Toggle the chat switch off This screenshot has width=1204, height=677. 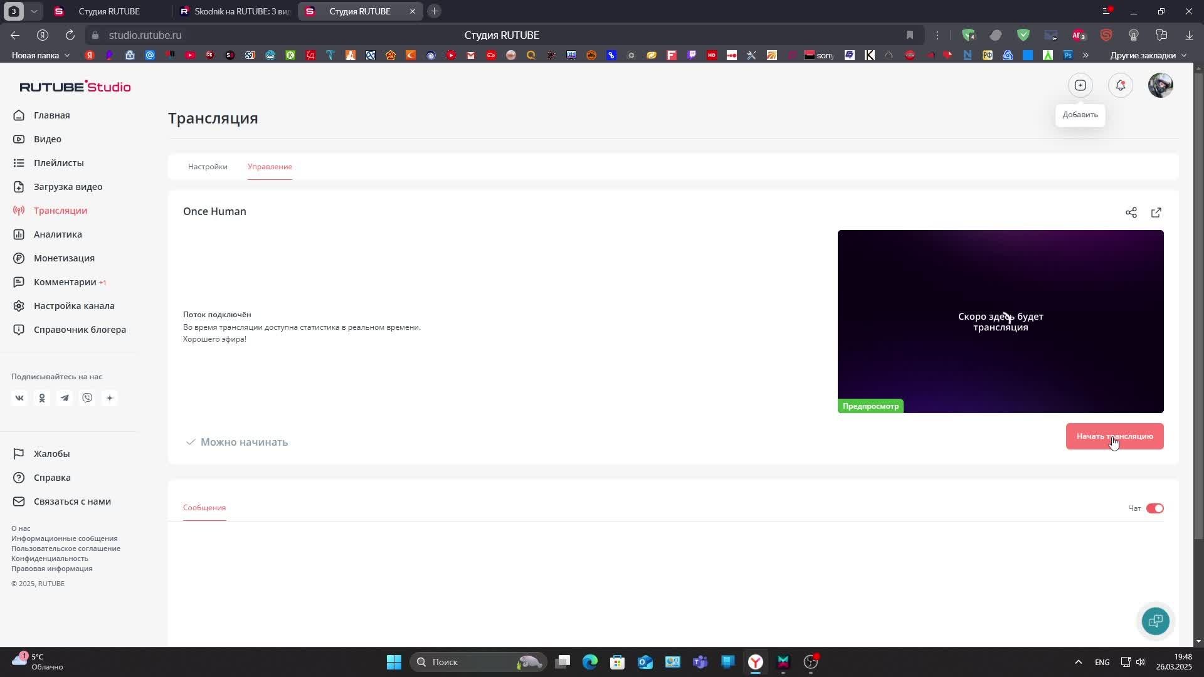point(1154,508)
